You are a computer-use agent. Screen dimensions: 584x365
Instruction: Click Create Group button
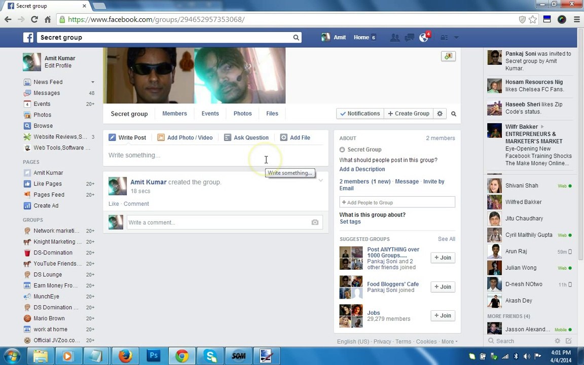click(x=409, y=114)
